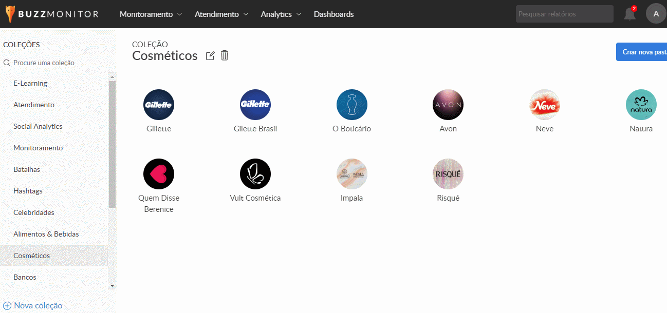667x313 pixels.
Task: Open the O Boticário brand icon
Action: pos(351,105)
